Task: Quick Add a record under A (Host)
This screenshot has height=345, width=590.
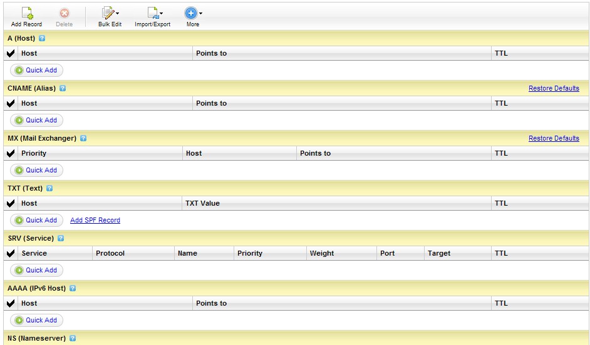Action: click(36, 70)
